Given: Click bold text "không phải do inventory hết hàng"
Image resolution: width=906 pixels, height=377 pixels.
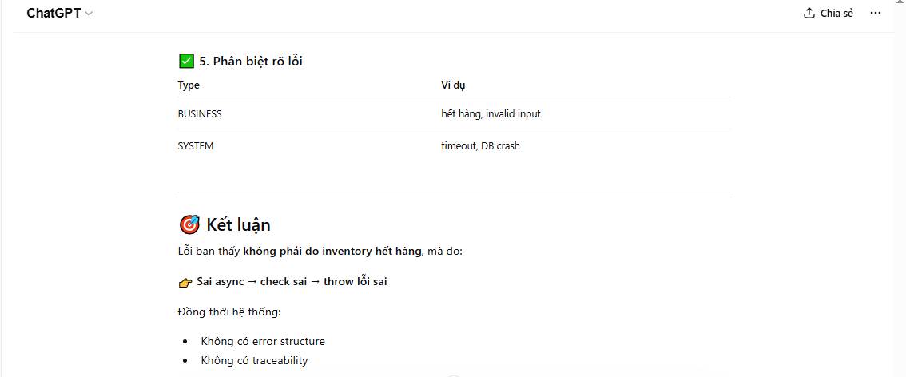Looking at the screenshot, I should coord(332,252).
